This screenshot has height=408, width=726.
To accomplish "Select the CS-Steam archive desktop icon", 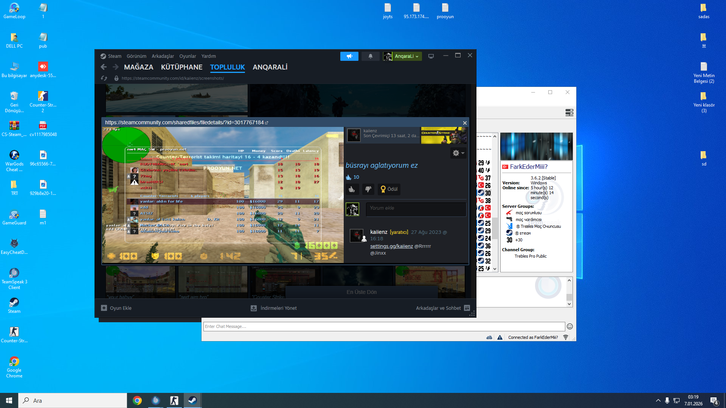I will (14, 129).
